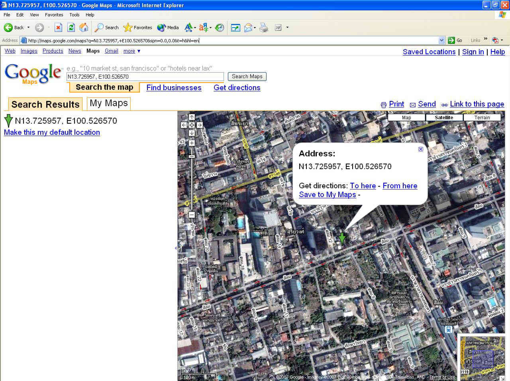Collapse the left results panel via the side arrow
The image size is (510, 381).
click(176, 248)
